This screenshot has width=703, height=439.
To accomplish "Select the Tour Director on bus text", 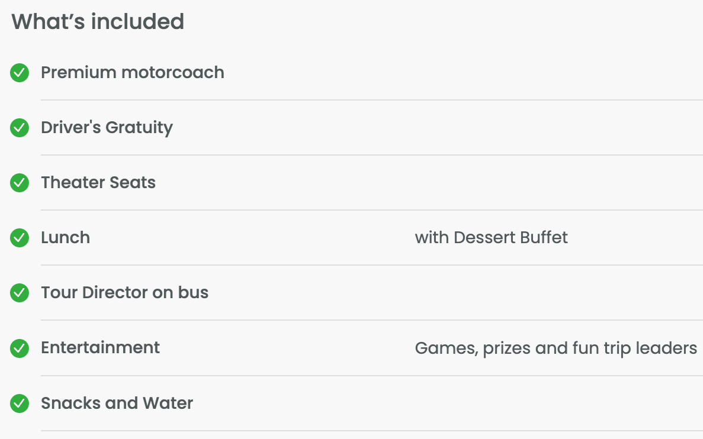I will click(124, 293).
